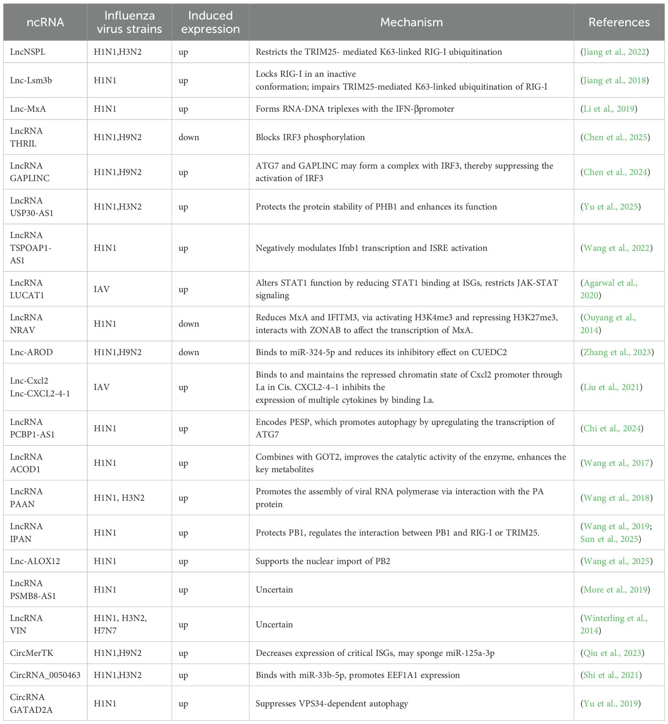
Task: Open the Chen et al., 2024 reference
Action: tap(615, 172)
